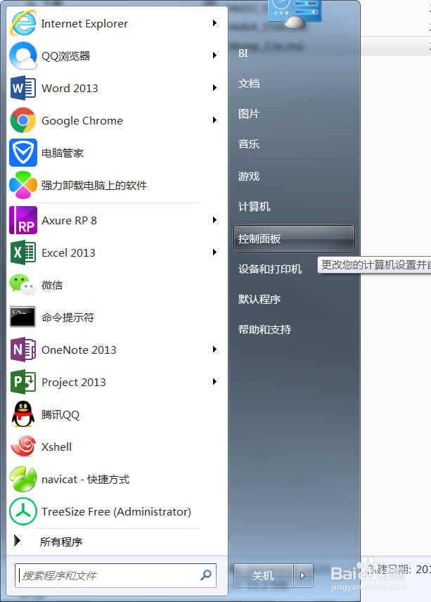
Task: Launch the Axure RP 8 icon
Action: 23,220
